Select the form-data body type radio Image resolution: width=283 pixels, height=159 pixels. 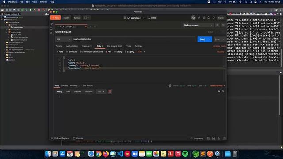coord(67,52)
